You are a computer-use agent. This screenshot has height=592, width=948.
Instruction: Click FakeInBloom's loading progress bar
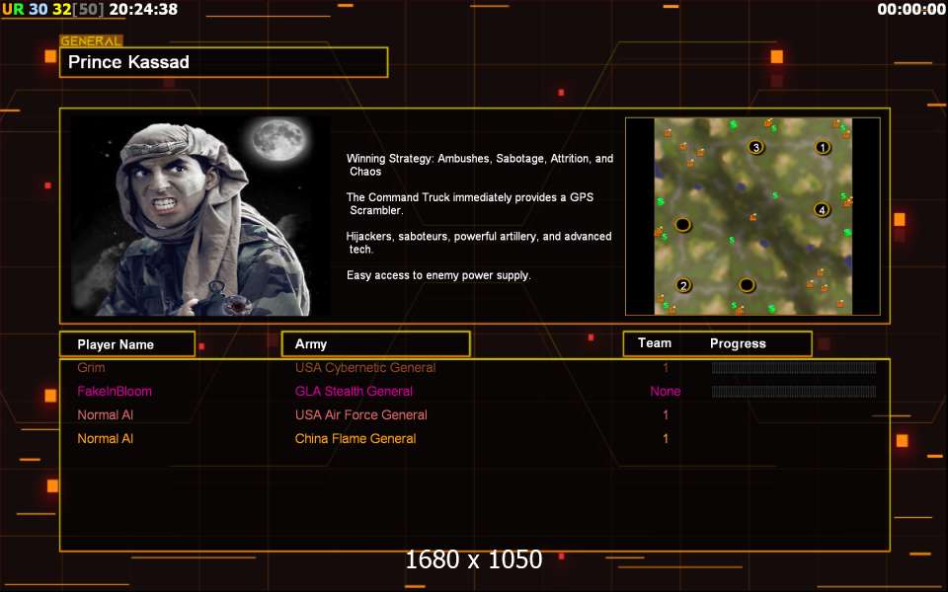(794, 392)
